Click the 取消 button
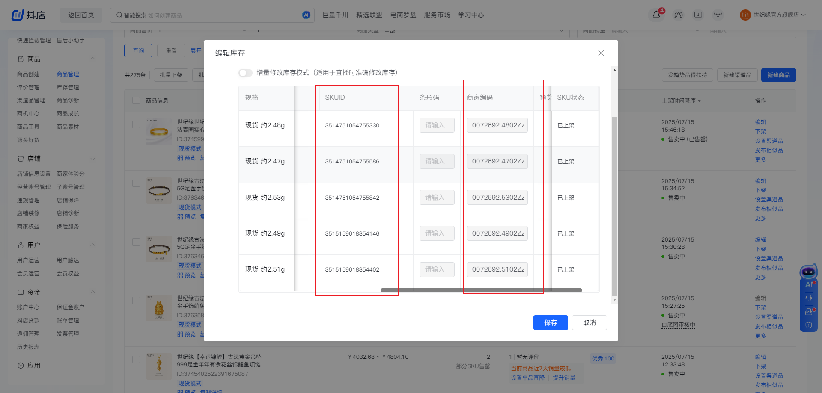 tap(589, 323)
